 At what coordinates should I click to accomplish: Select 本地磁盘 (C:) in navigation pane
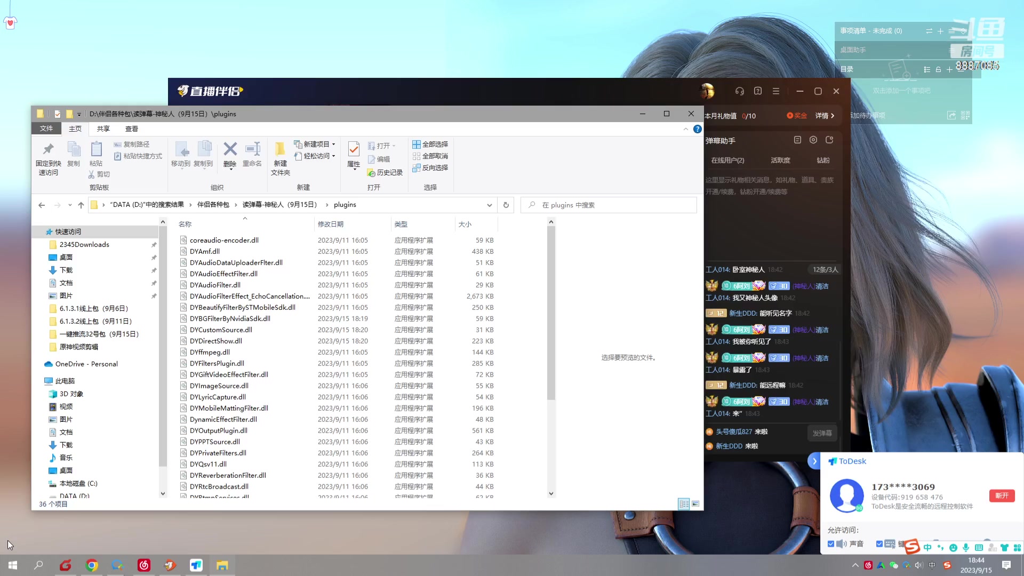(78, 484)
